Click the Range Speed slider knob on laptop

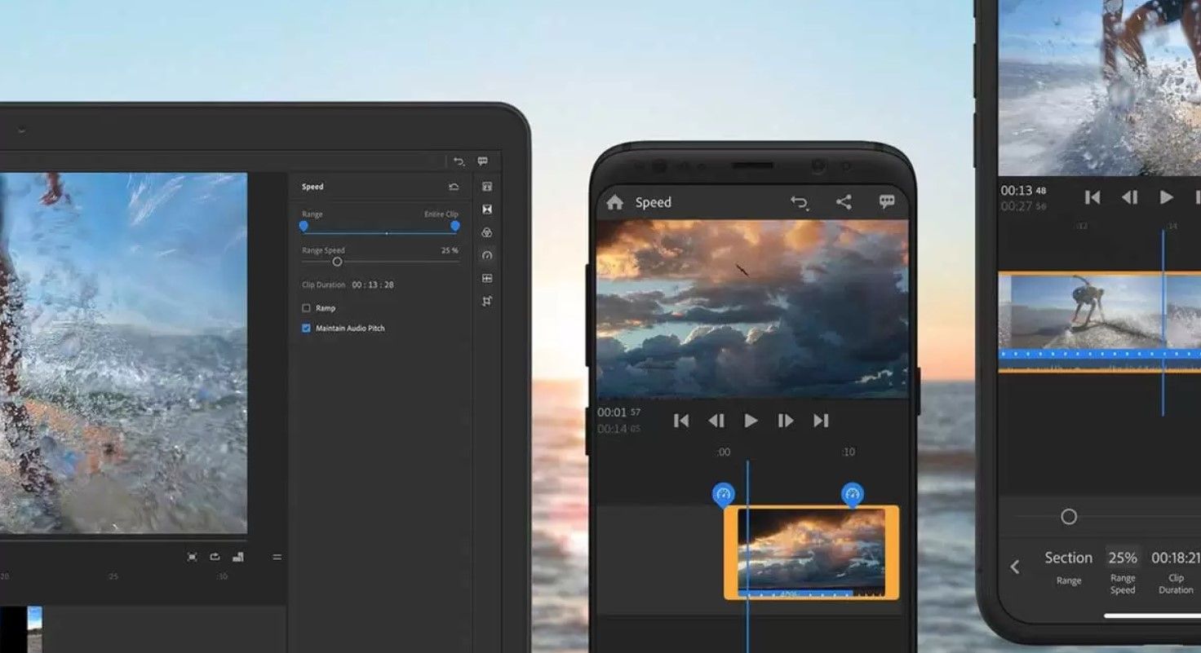pos(337,262)
